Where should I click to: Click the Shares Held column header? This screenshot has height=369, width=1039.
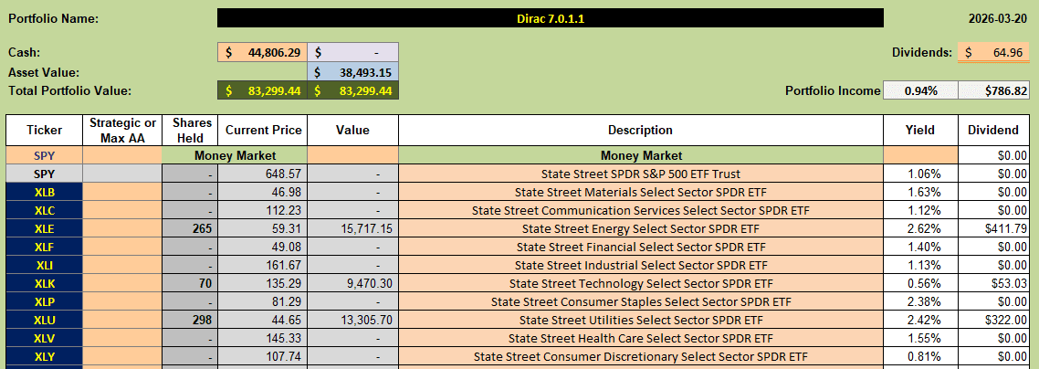191,131
